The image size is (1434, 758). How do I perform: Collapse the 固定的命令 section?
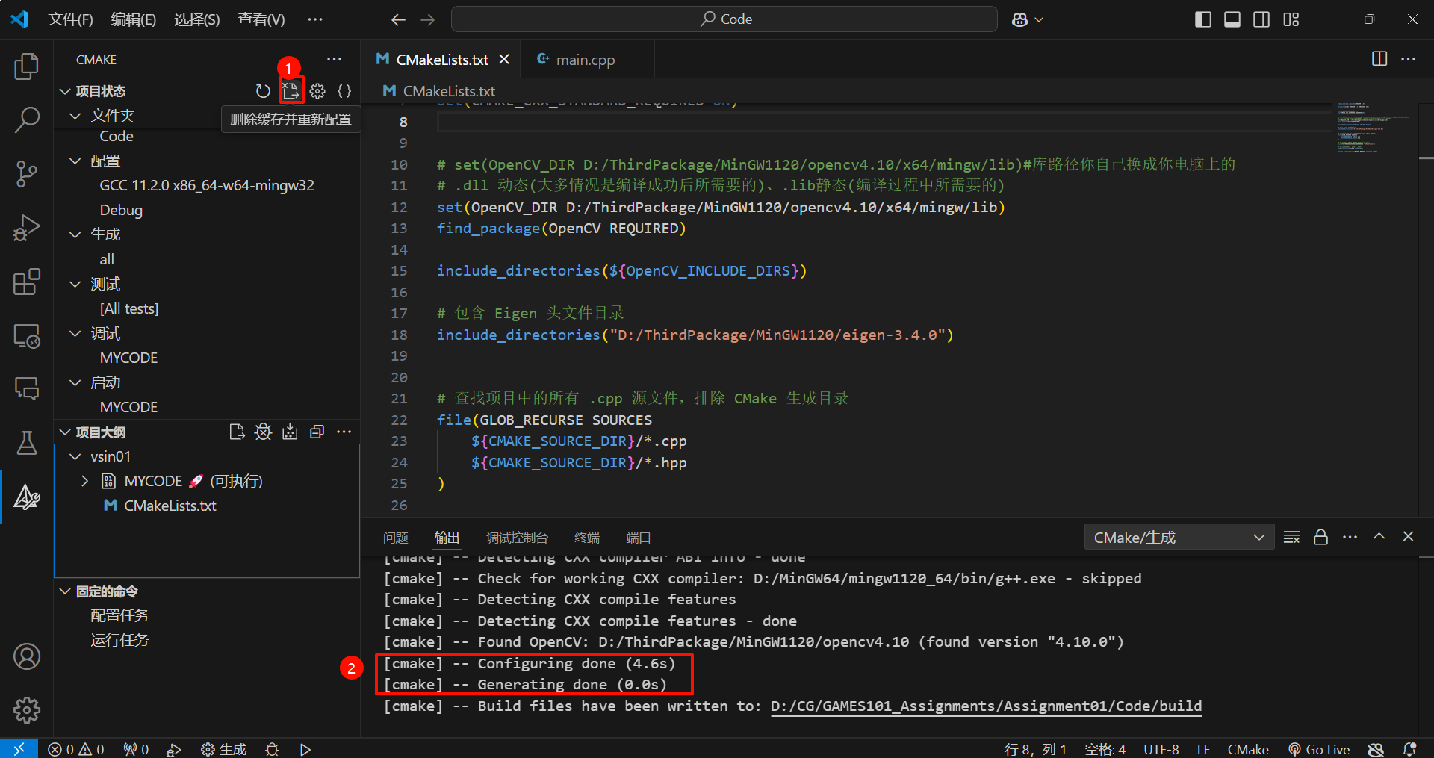click(x=65, y=591)
